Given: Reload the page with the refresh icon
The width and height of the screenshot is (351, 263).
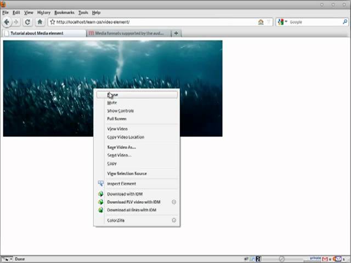Looking at the screenshot, I should pyautogui.click(x=27, y=22).
